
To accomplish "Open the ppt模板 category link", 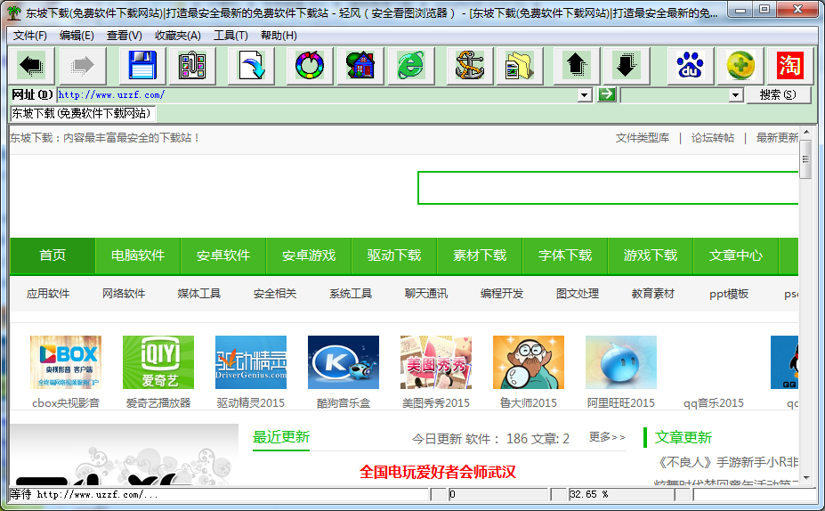I will [x=729, y=294].
